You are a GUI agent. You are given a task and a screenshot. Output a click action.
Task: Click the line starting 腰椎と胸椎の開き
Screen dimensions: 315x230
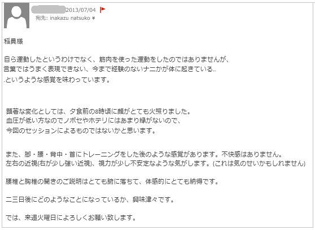click(112, 181)
